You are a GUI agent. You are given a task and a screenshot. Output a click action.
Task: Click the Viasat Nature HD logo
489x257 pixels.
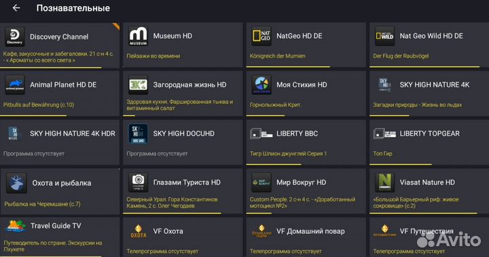click(x=384, y=182)
